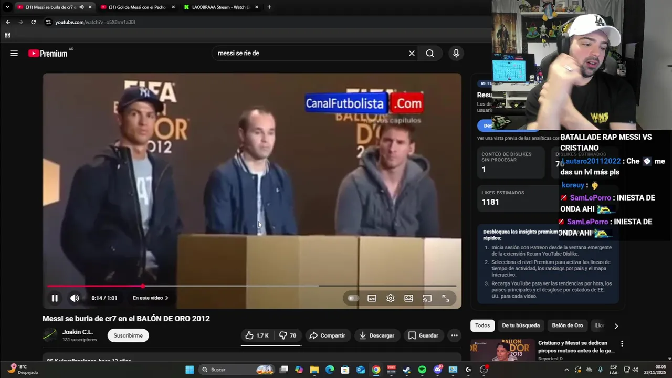This screenshot has height=378, width=672.
Task: Open the tab search dropdown arrow
Action: point(7,7)
